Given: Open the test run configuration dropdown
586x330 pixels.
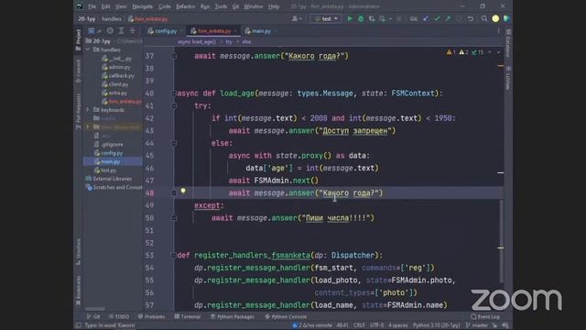Looking at the screenshot, I should 326,18.
